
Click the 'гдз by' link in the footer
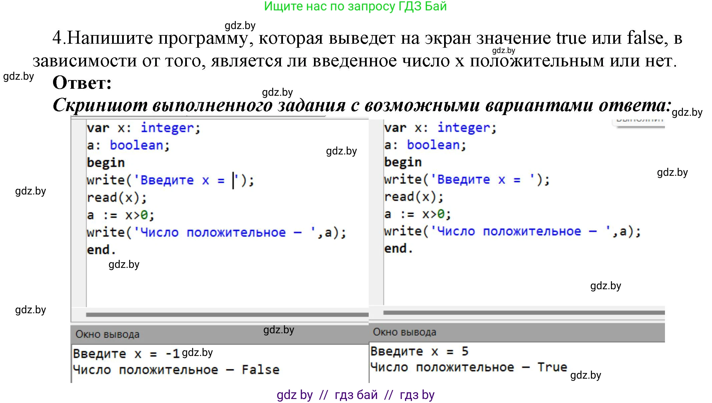point(417,395)
